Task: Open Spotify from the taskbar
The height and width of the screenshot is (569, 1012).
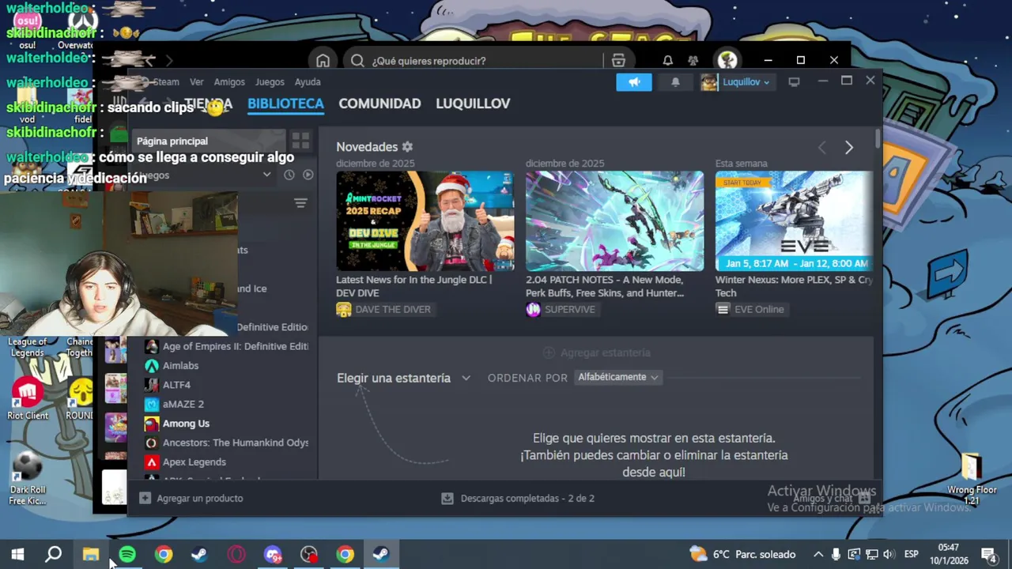Action: click(x=126, y=555)
